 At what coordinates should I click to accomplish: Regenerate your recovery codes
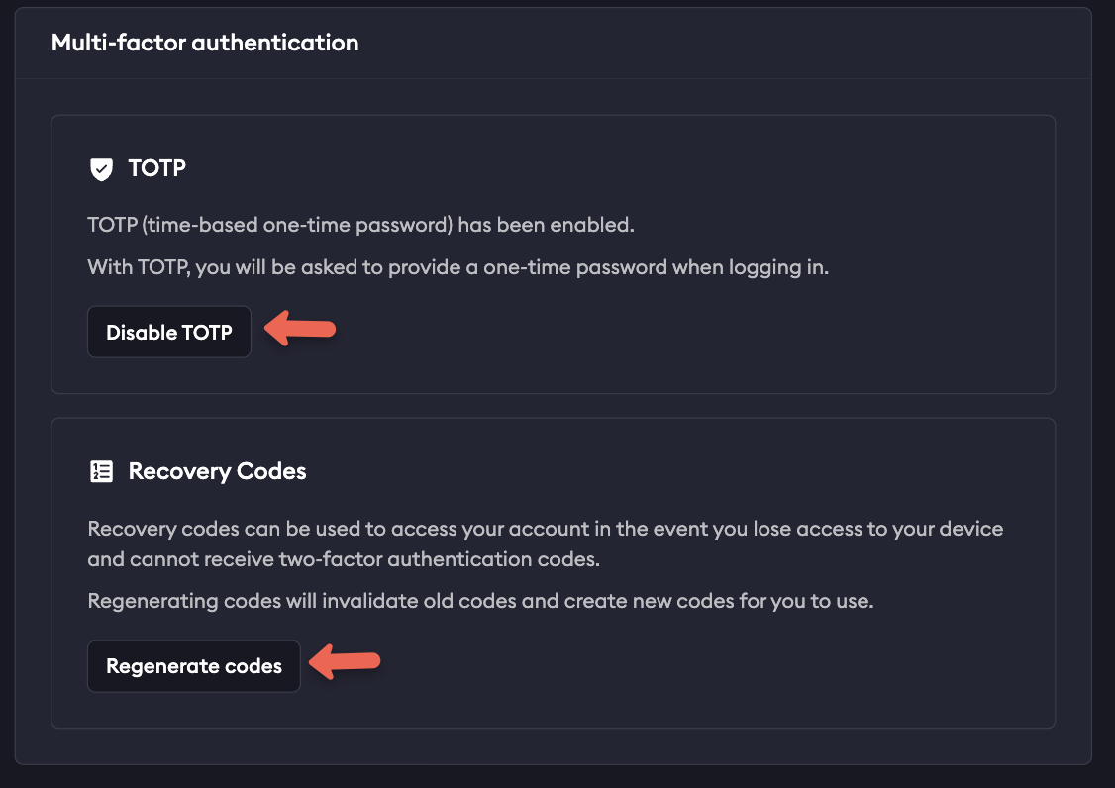click(x=193, y=665)
